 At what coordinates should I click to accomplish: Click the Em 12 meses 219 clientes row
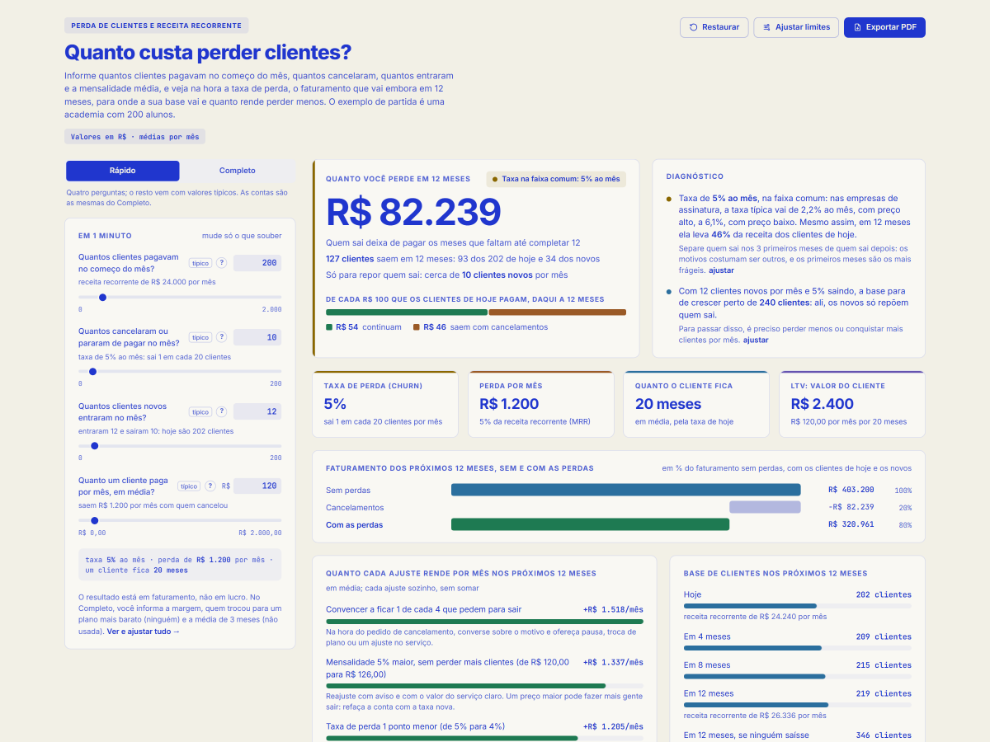(x=798, y=705)
